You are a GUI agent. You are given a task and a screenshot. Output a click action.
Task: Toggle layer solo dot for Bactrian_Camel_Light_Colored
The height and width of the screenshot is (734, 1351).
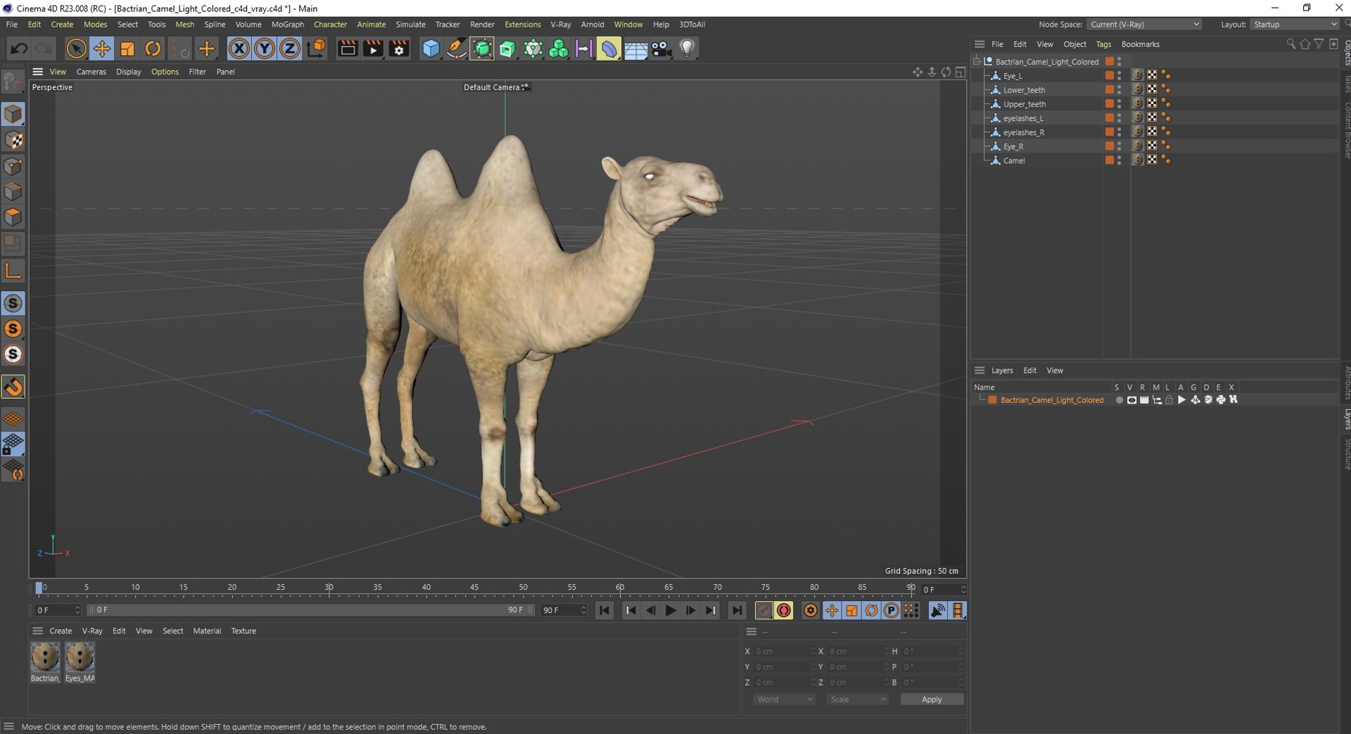[1119, 400]
